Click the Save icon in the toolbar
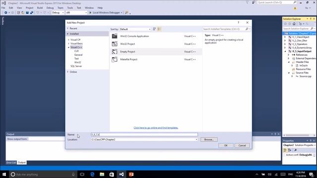 point(27,12)
